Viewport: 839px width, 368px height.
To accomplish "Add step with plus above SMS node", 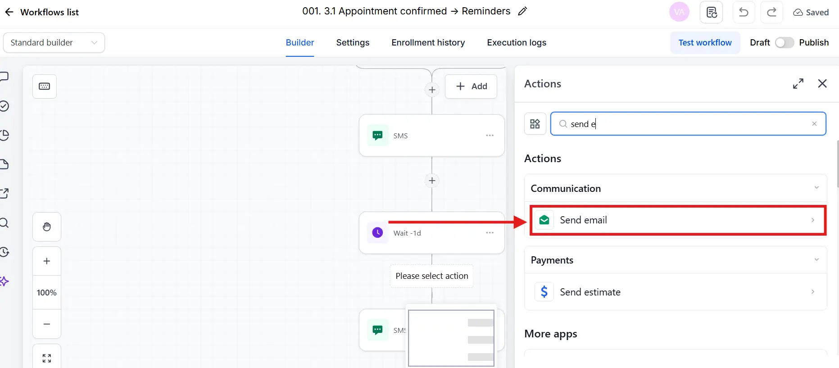I will pyautogui.click(x=432, y=90).
